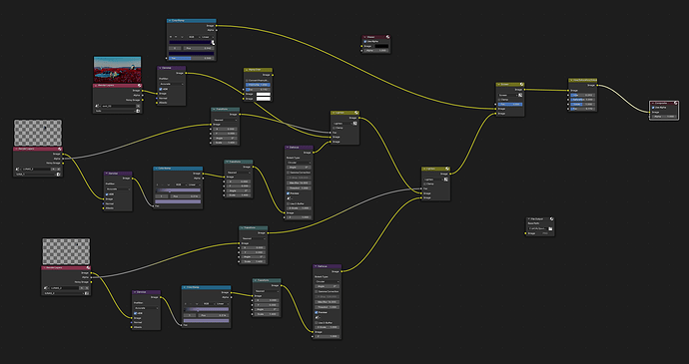Toggle preview icon on Lighten node fed by Alpha Over
Viewport: 689px width, 364px height.
pyautogui.click(x=356, y=113)
